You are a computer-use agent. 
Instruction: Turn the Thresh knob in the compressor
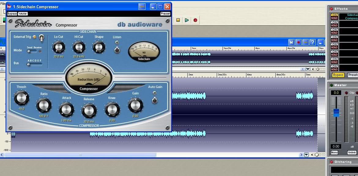[x=21, y=98]
